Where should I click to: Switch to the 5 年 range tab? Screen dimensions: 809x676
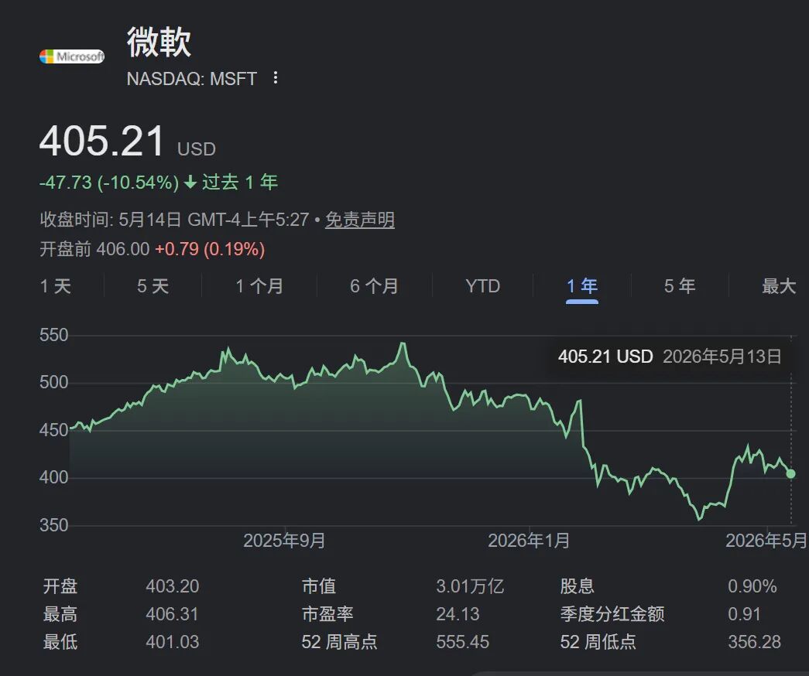(x=680, y=286)
